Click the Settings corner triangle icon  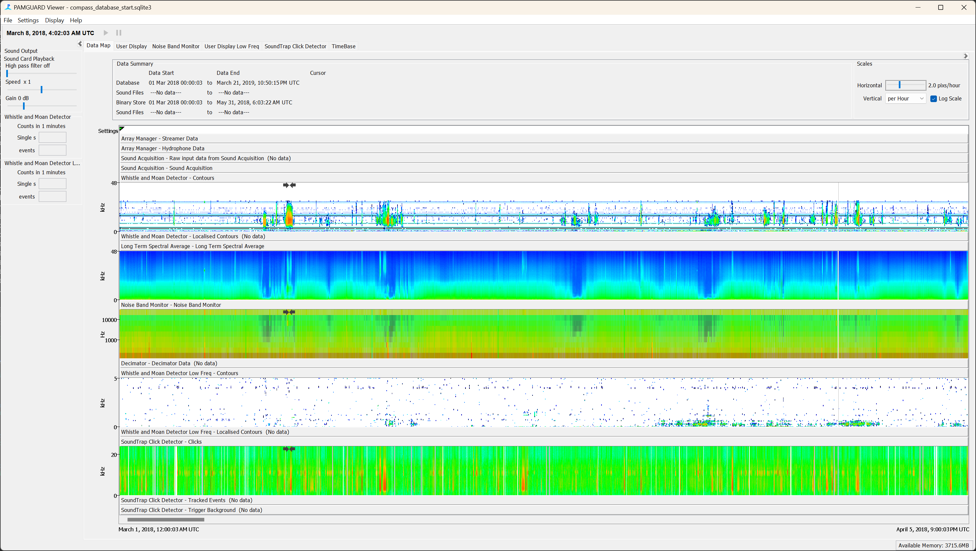click(122, 129)
